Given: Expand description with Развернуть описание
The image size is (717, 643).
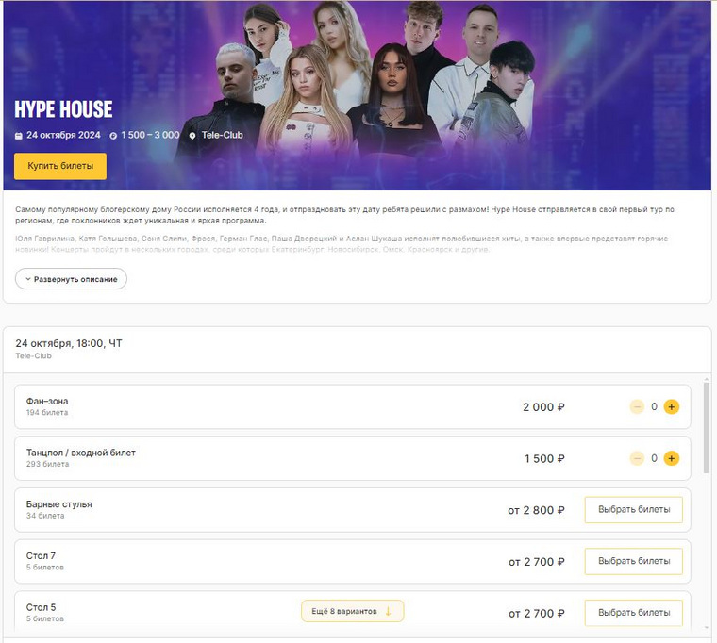Looking at the screenshot, I should click(x=71, y=279).
